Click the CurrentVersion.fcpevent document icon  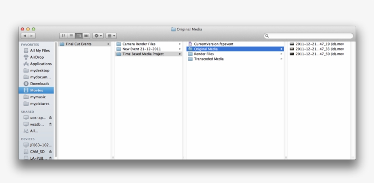pos(190,44)
